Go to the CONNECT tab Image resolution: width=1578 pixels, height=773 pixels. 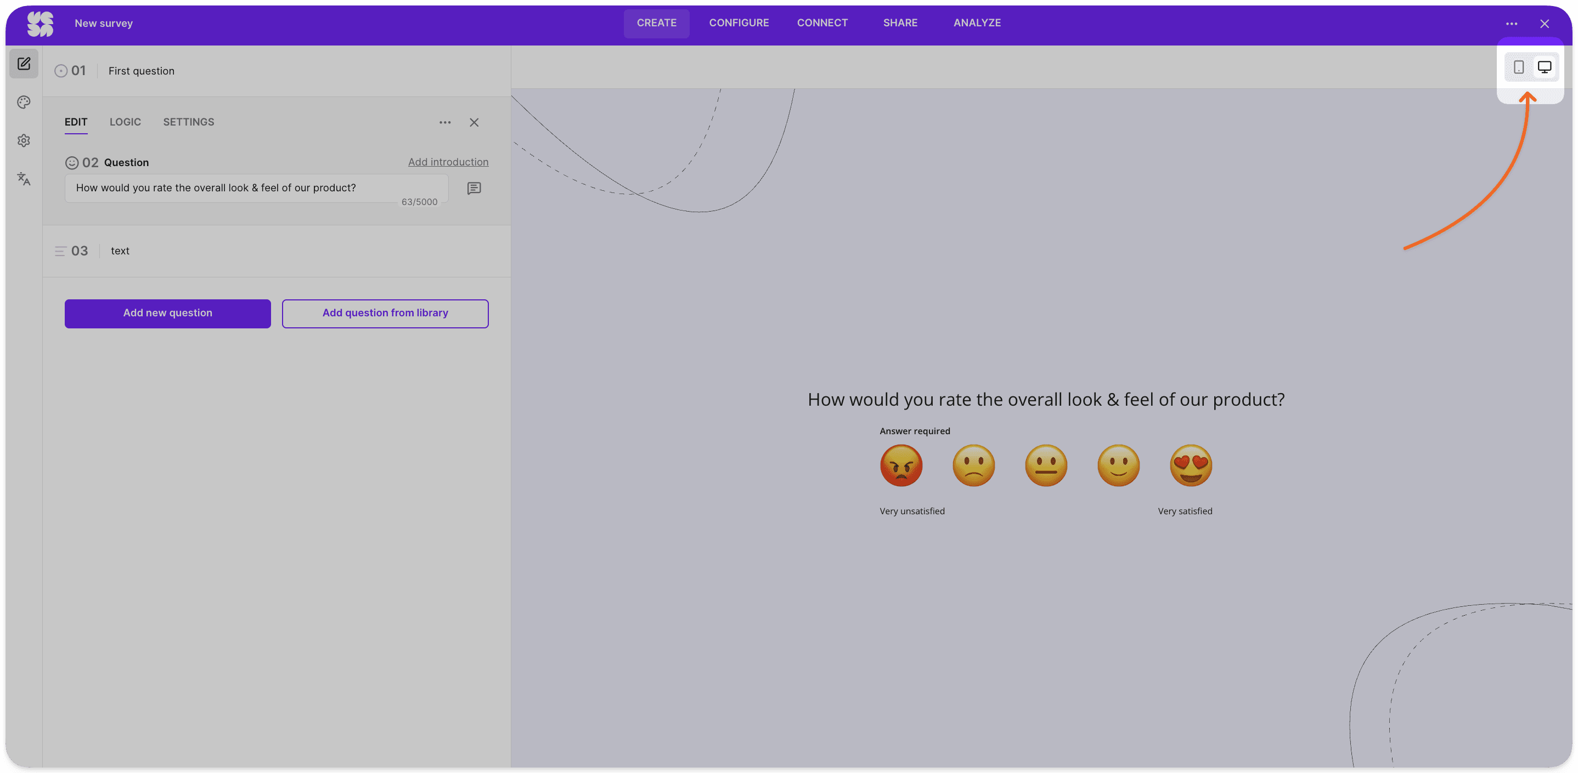[x=822, y=23]
